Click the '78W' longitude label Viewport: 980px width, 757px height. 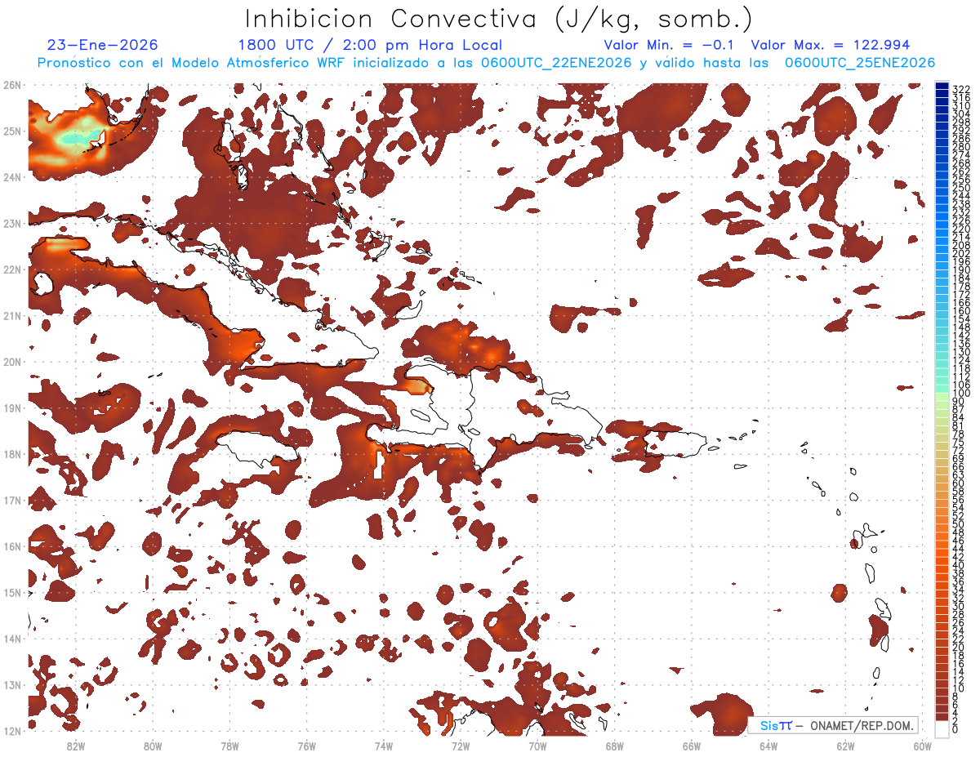(x=229, y=746)
